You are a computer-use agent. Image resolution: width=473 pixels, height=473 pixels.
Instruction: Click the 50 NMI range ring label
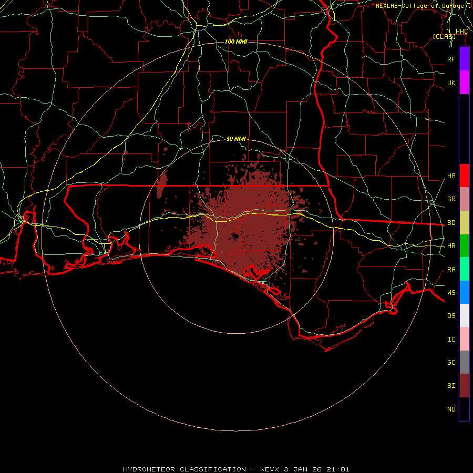236,139
